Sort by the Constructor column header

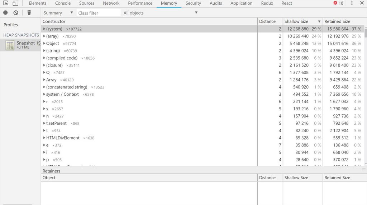(x=149, y=21)
